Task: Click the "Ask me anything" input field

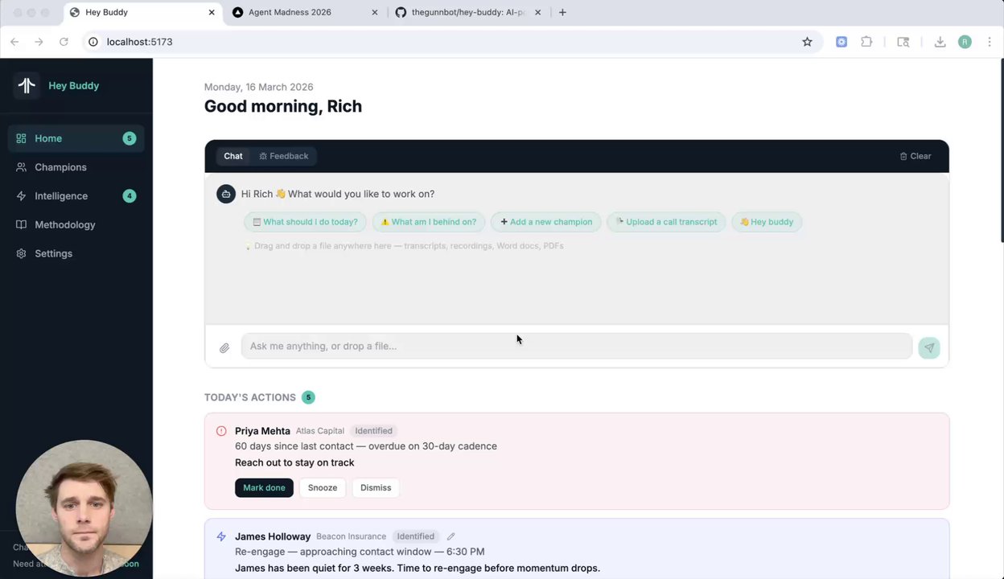Action: tap(576, 346)
